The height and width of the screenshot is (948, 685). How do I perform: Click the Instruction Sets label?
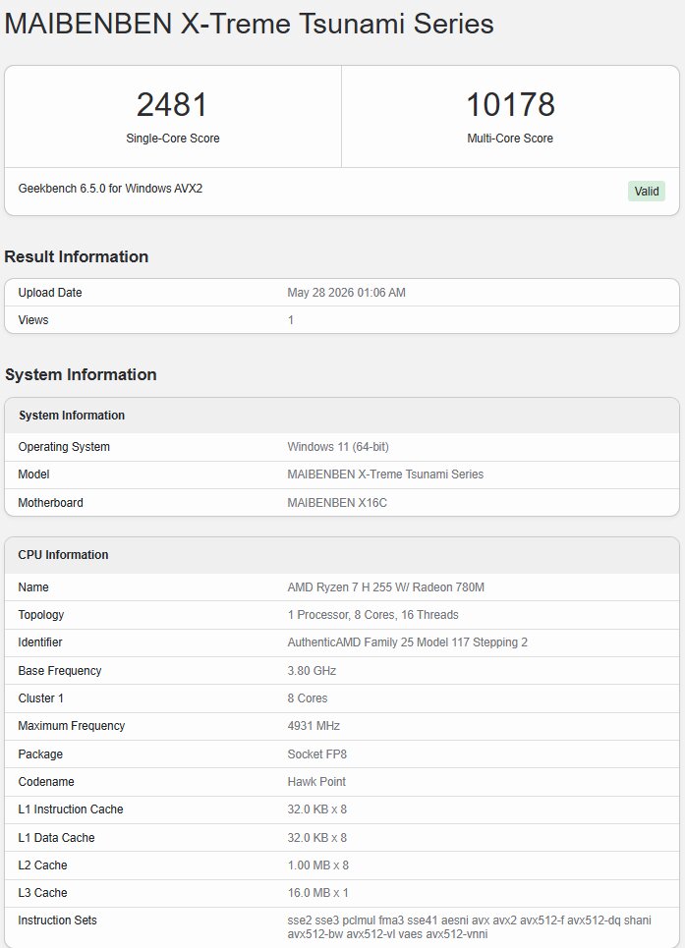(x=57, y=920)
